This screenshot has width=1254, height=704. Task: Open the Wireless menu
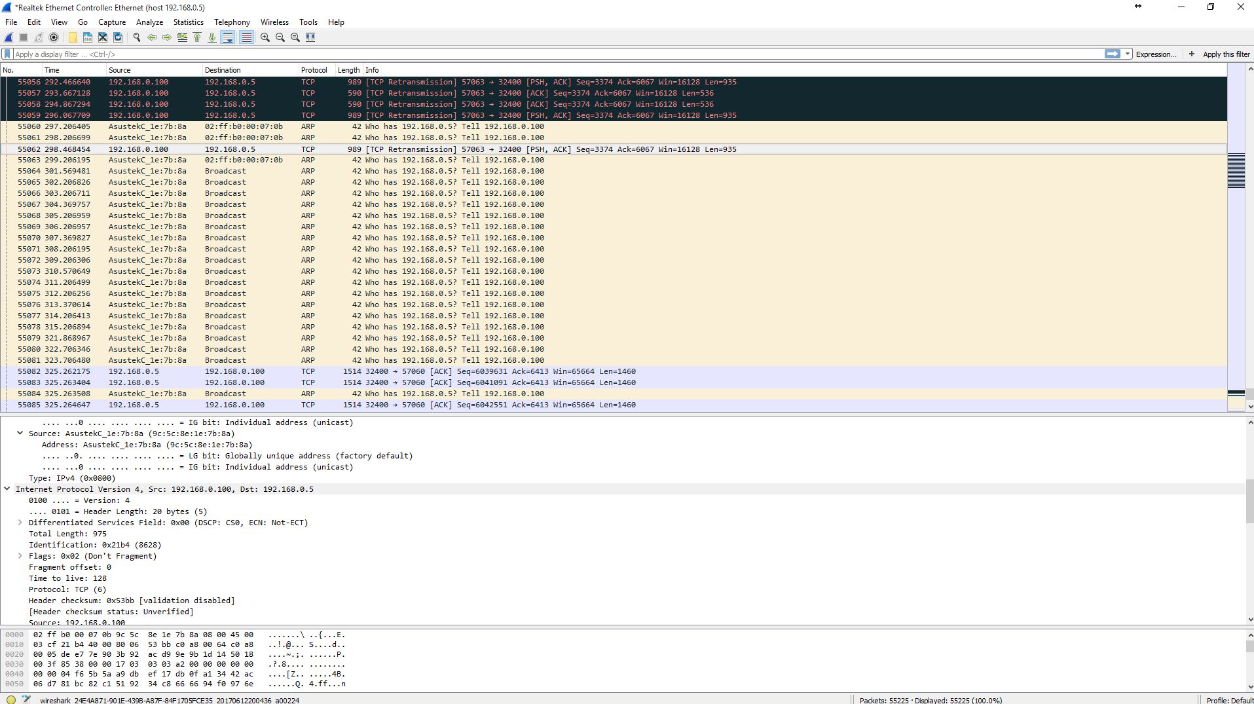pyautogui.click(x=274, y=22)
